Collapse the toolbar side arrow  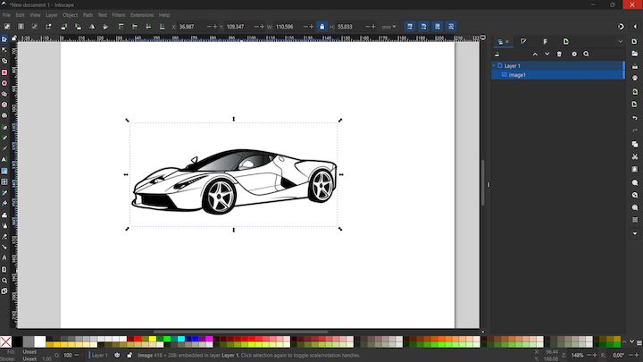click(635, 26)
